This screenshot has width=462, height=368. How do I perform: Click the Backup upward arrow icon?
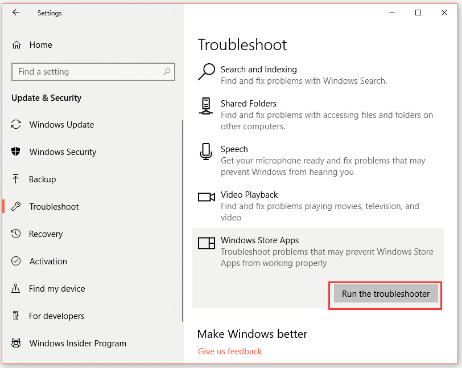click(x=15, y=179)
